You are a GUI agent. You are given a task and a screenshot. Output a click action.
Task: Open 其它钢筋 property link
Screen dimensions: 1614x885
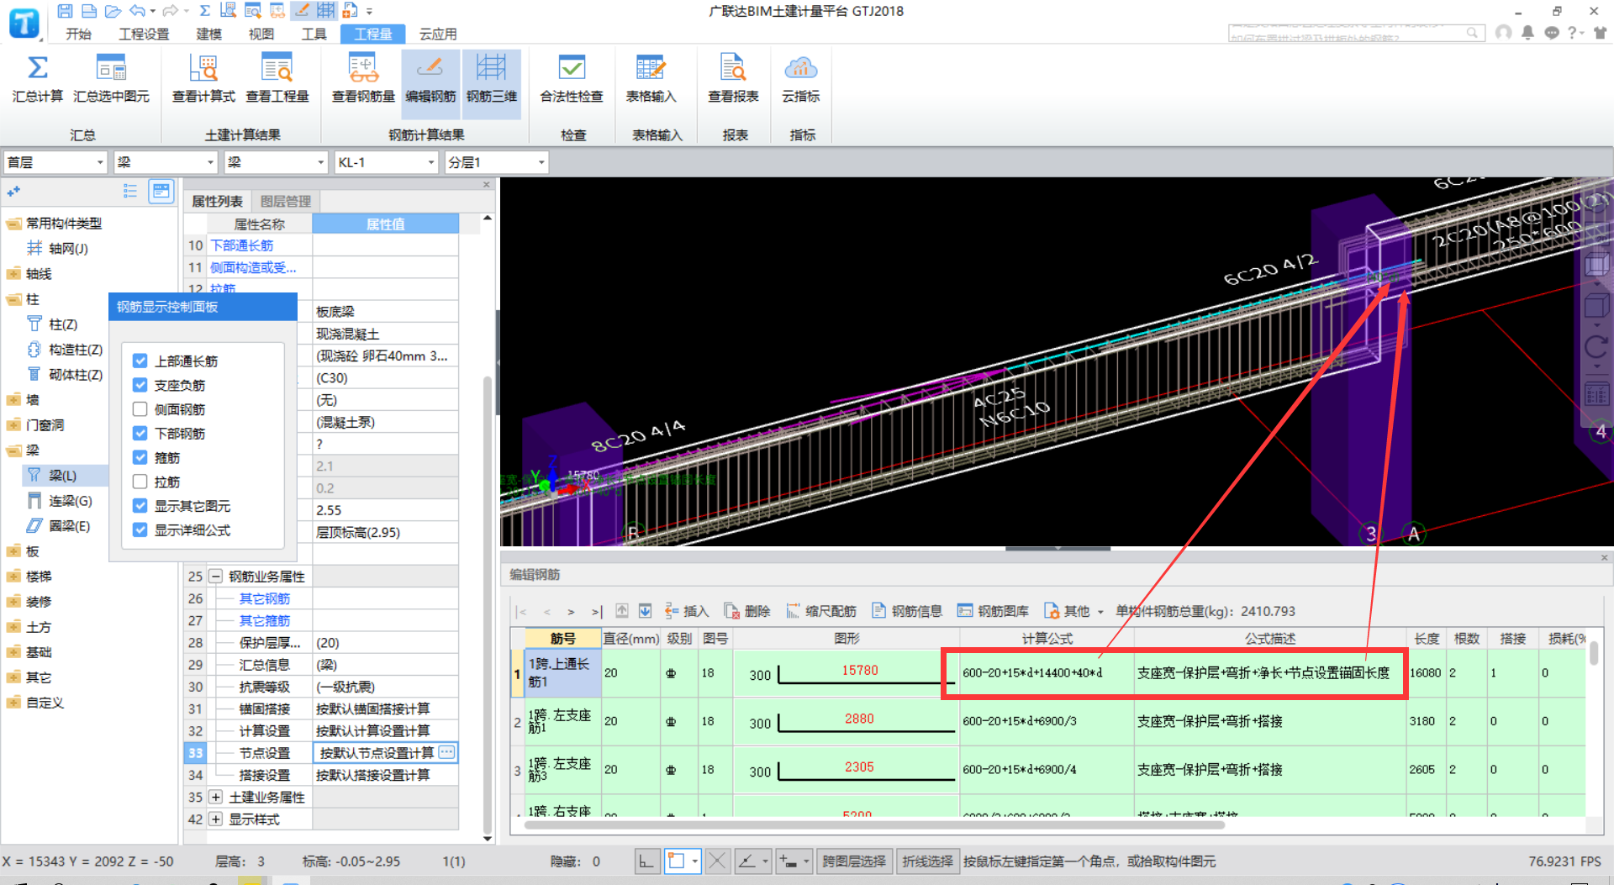pos(265,598)
